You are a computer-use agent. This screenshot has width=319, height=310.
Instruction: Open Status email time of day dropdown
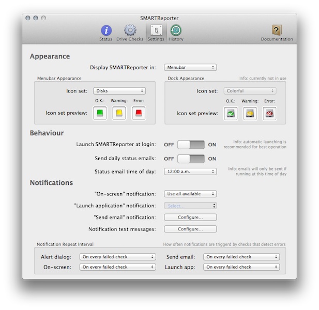190,172
